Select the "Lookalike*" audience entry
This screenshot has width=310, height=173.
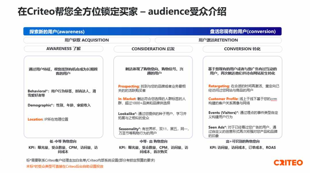(x=152, y=116)
